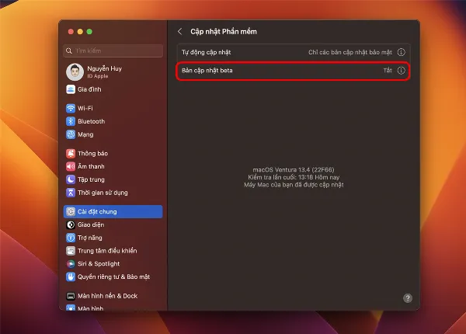Open Tập trung label
The height and width of the screenshot is (334, 466).
91,179
